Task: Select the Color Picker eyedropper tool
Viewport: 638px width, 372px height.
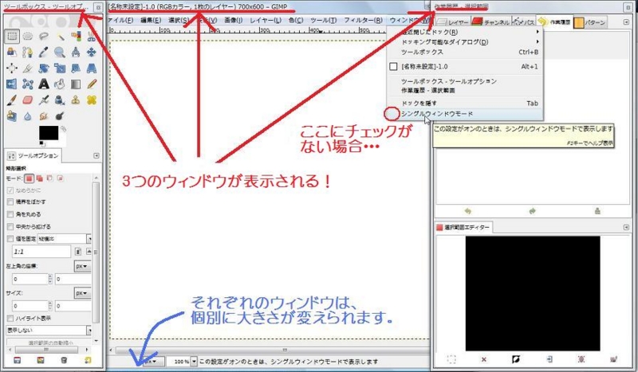Action: [x=44, y=52]
